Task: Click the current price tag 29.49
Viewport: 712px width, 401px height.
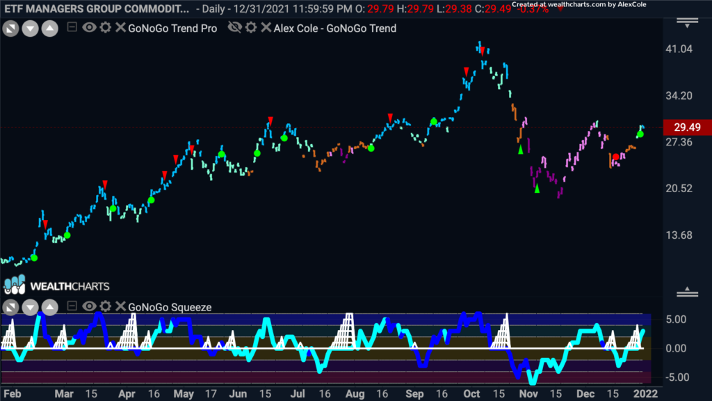Action: [x=688, y=127]
